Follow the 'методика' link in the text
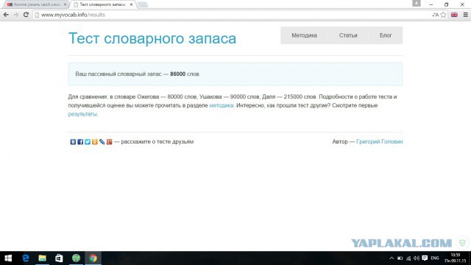471x265 pixels. click(221, 105)
